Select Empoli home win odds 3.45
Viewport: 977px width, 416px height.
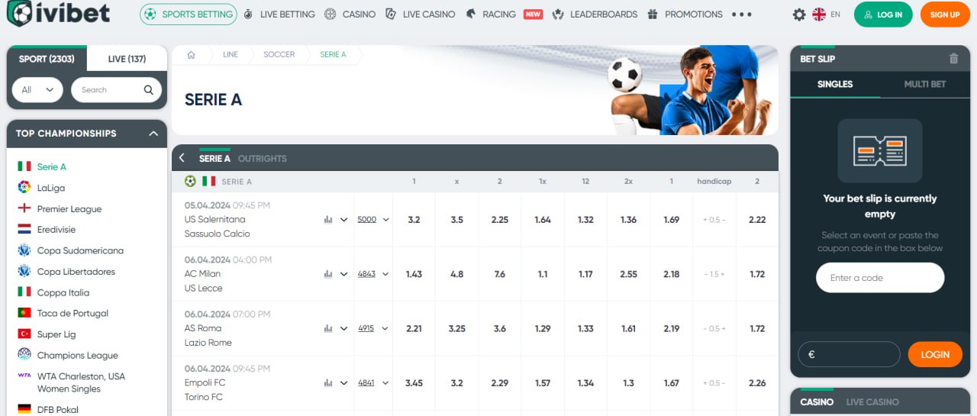coord(414,383)
